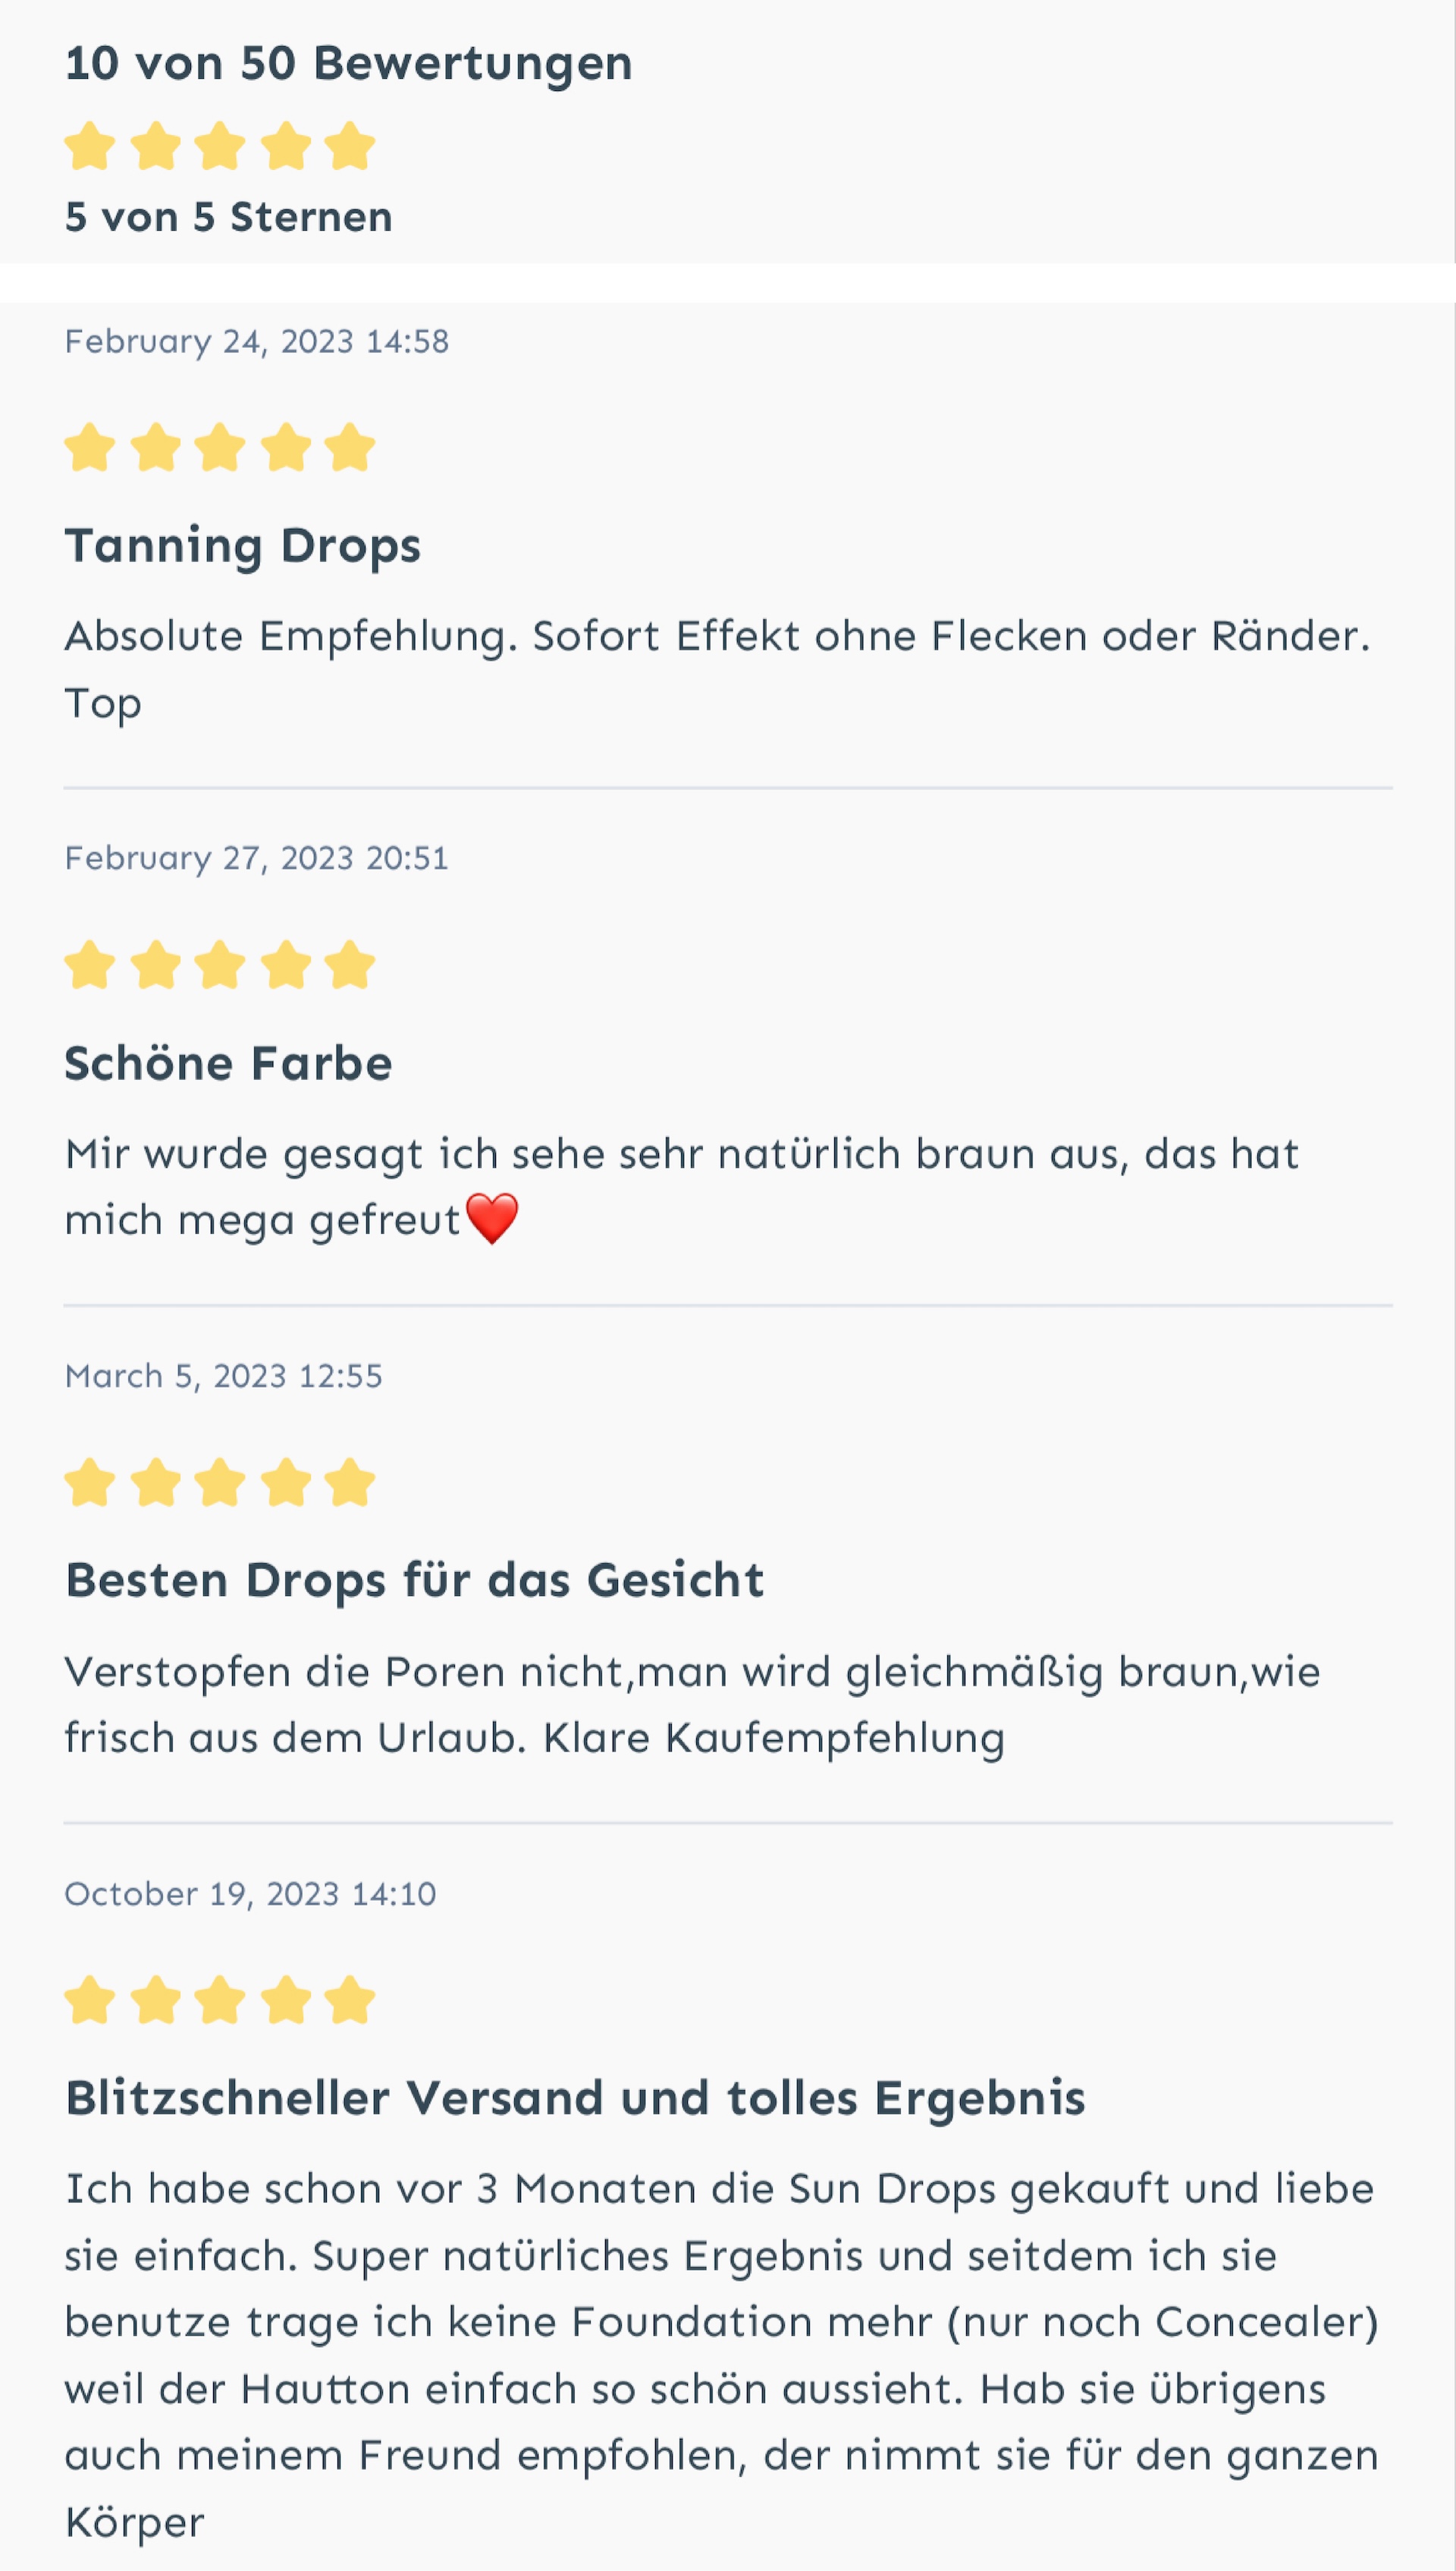The height and width of the screenshot is (2571, 1456).
Task: Click the February 27, 2023 20:51 timestamp
Action: tap(256, 858)
